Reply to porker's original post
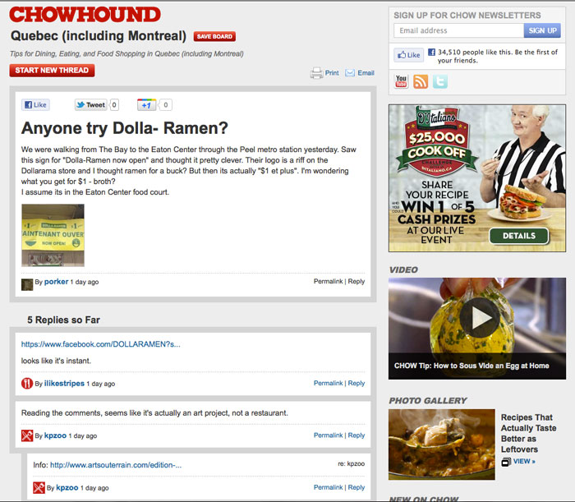Viewport: 575px width, 502px height. (356, 281)
